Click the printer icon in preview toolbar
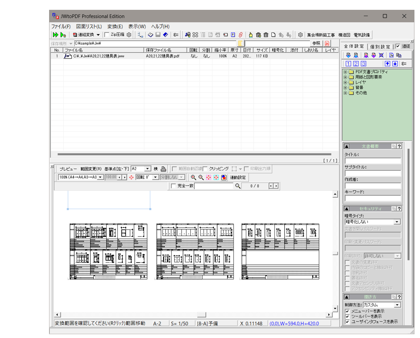This screenshot has height=338, width=420. [163, 169]
